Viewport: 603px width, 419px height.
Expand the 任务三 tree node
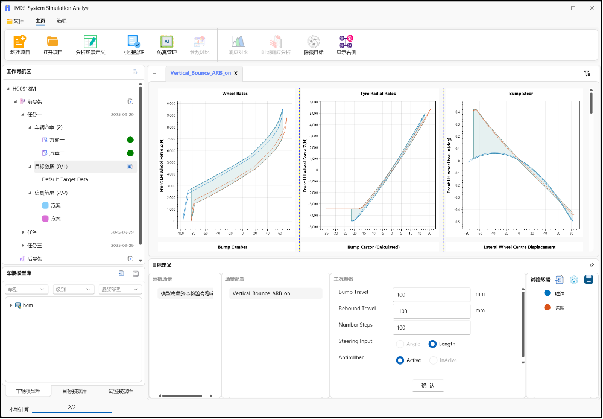[24, 245]
